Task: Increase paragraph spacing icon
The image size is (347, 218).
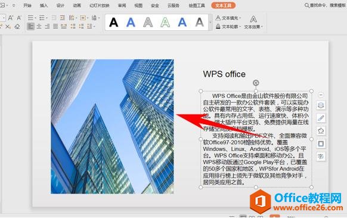Action: coord(73,27)
